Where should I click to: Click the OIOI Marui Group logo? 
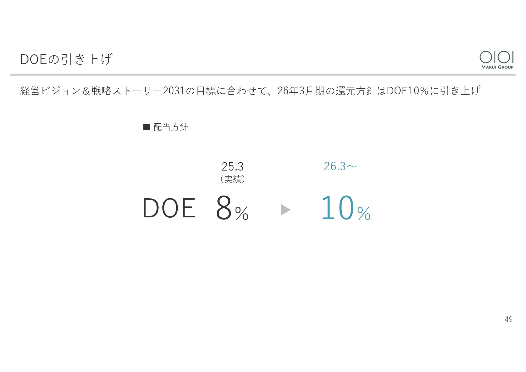pos(497,60)
